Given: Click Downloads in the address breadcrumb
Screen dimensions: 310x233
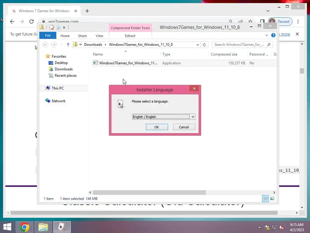Looking at the screenshot, I should 93,45.
